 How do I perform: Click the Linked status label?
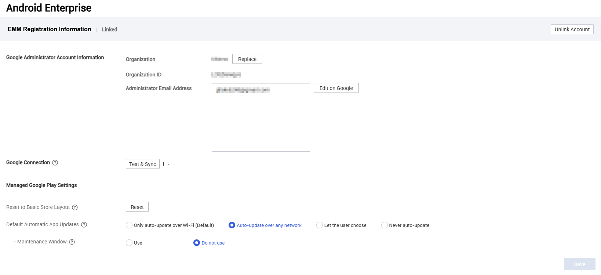pyautogui.click(x=109, y=29)
